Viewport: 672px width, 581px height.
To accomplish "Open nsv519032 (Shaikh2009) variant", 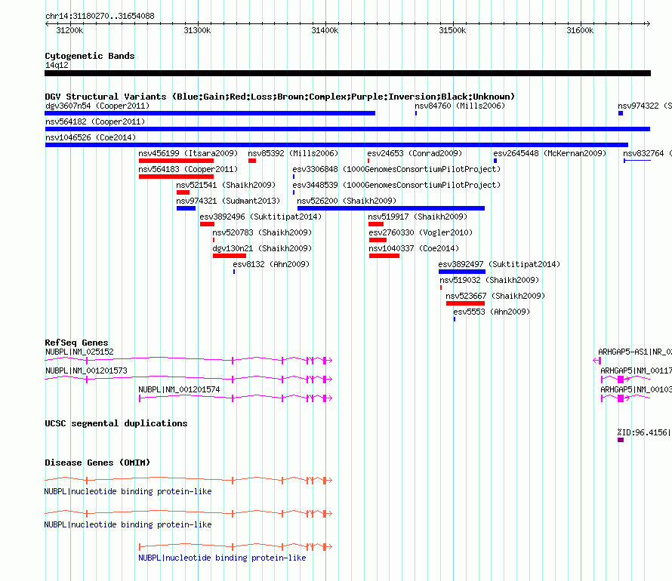I will 489,280.
